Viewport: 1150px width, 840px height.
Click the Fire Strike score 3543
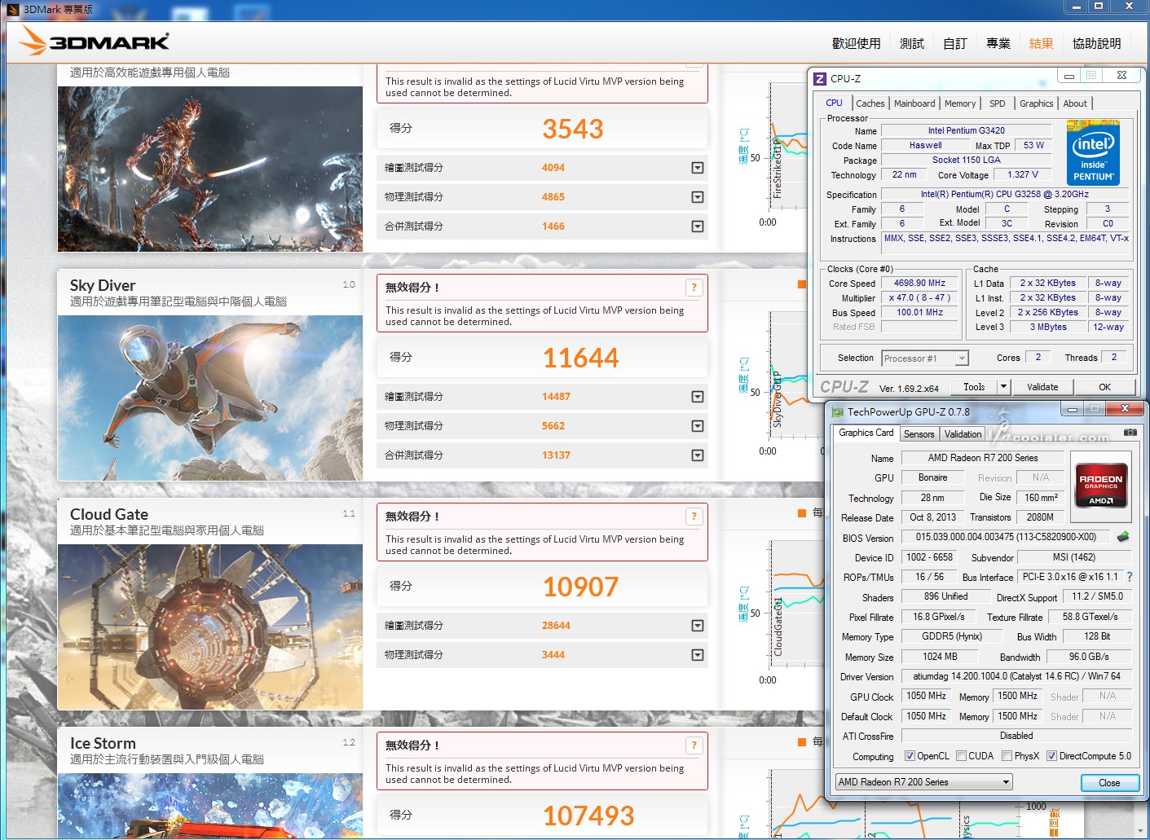[x=573, y=129]
